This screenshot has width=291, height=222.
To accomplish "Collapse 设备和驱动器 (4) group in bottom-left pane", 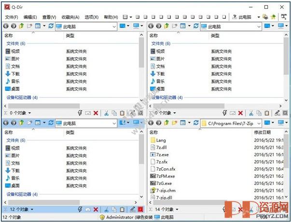I will tap(22, 194).
